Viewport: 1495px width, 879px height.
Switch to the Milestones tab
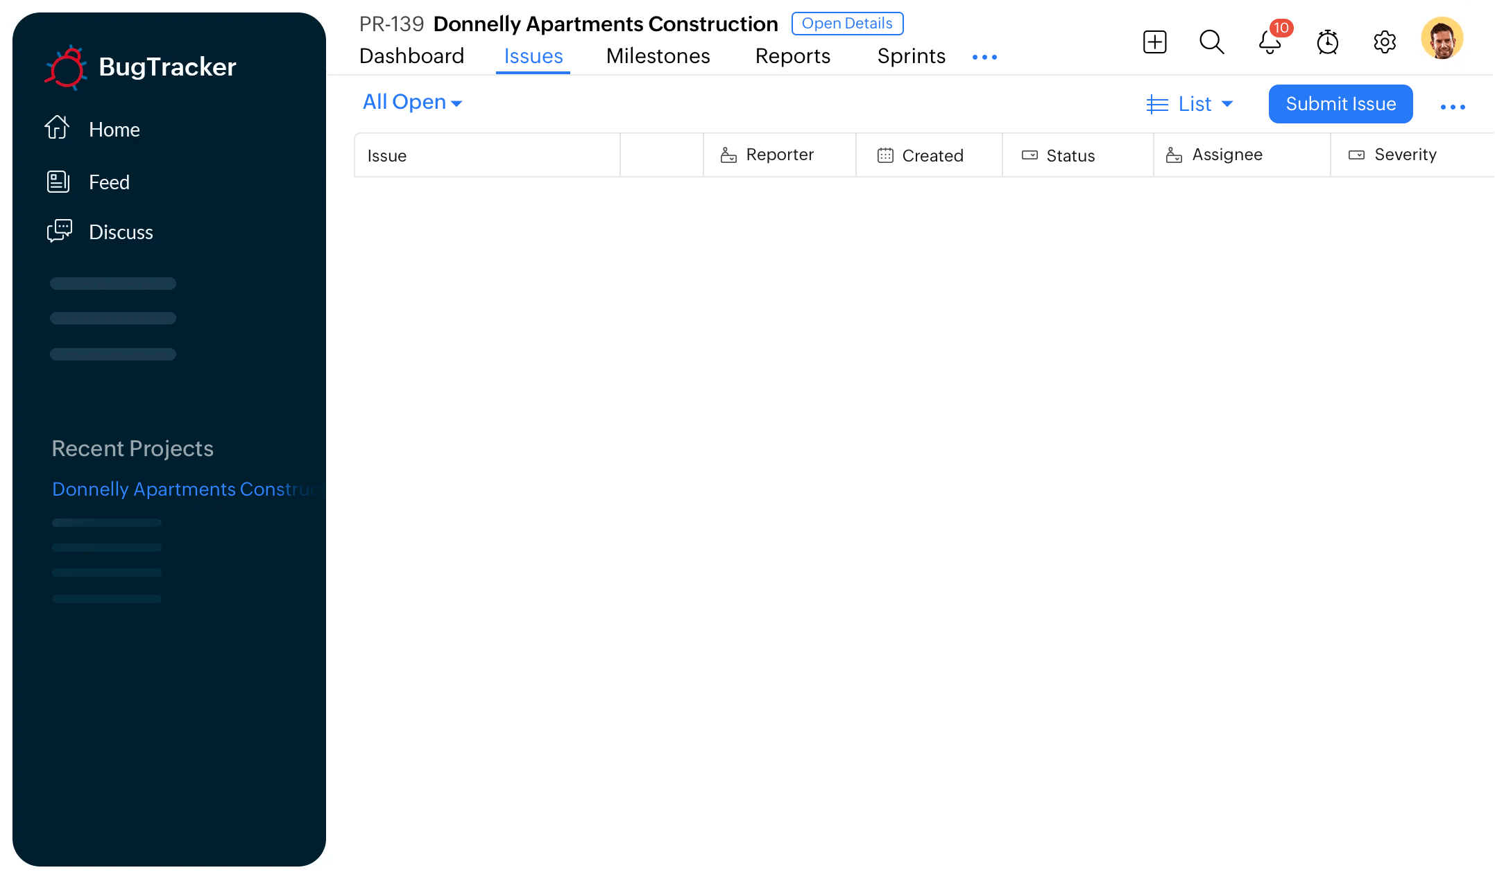pyautogui.click(x=658, y=57)
